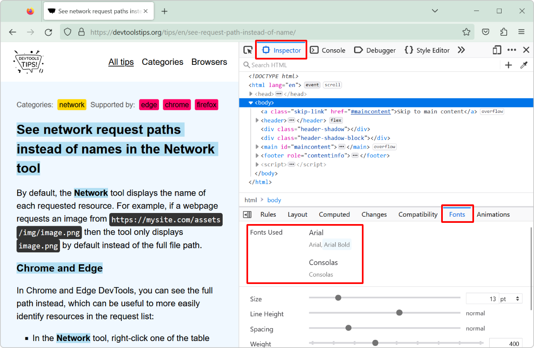This screenshot has width=534, height=348.
Task: Collapse the body element node
Action: pyautogui.click(x=251, y=103)
